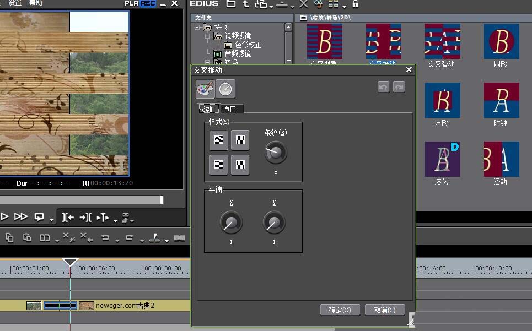Image resolution: width=532 pixels, height=331 pixels.
Task: Click the redo arrow in dialog
Action: [399, 87]
